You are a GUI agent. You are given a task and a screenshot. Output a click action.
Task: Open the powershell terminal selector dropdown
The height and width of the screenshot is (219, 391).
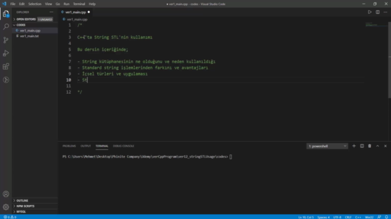[327, 146]
